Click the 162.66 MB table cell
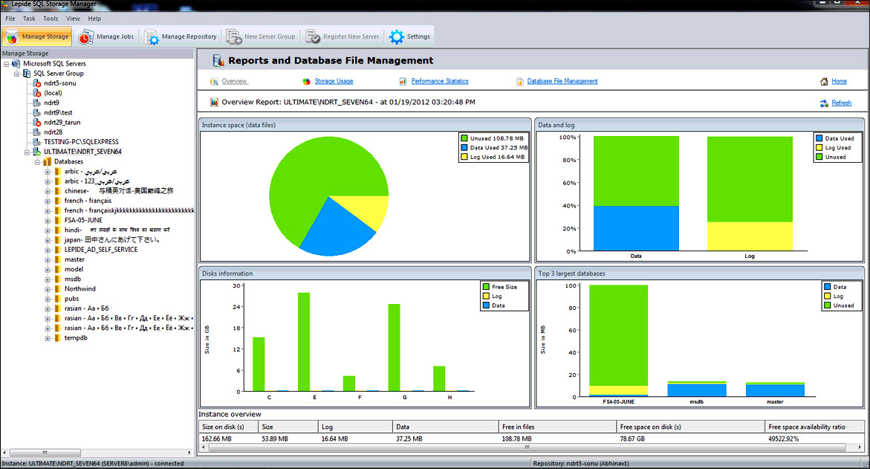 point(216,439)
